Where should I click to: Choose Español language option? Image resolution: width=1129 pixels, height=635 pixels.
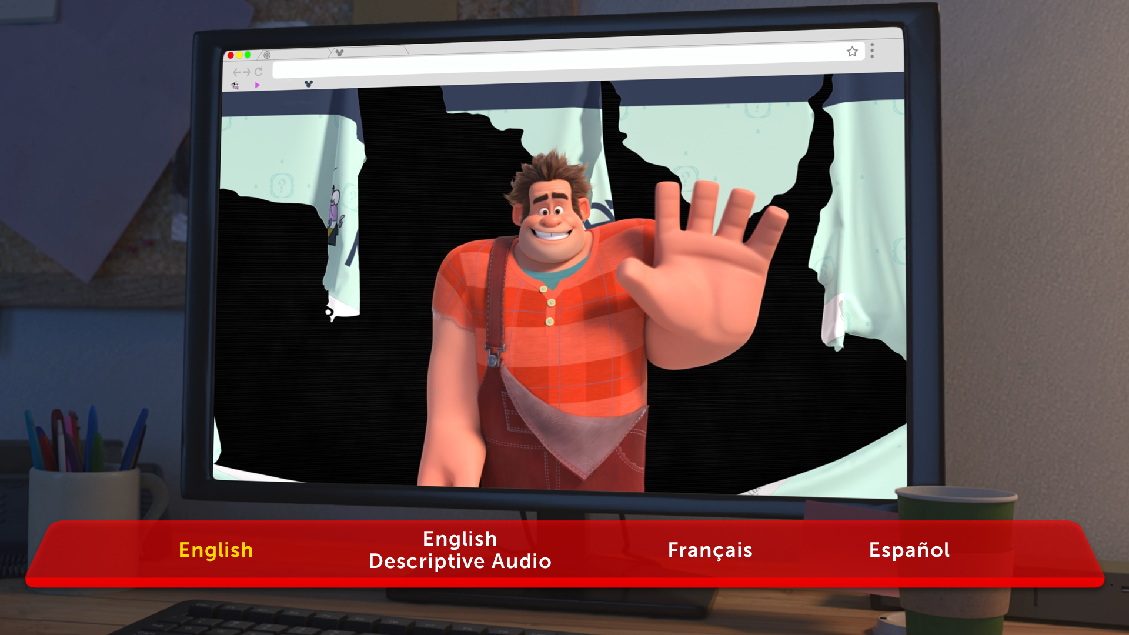click(x=909, y=550)
